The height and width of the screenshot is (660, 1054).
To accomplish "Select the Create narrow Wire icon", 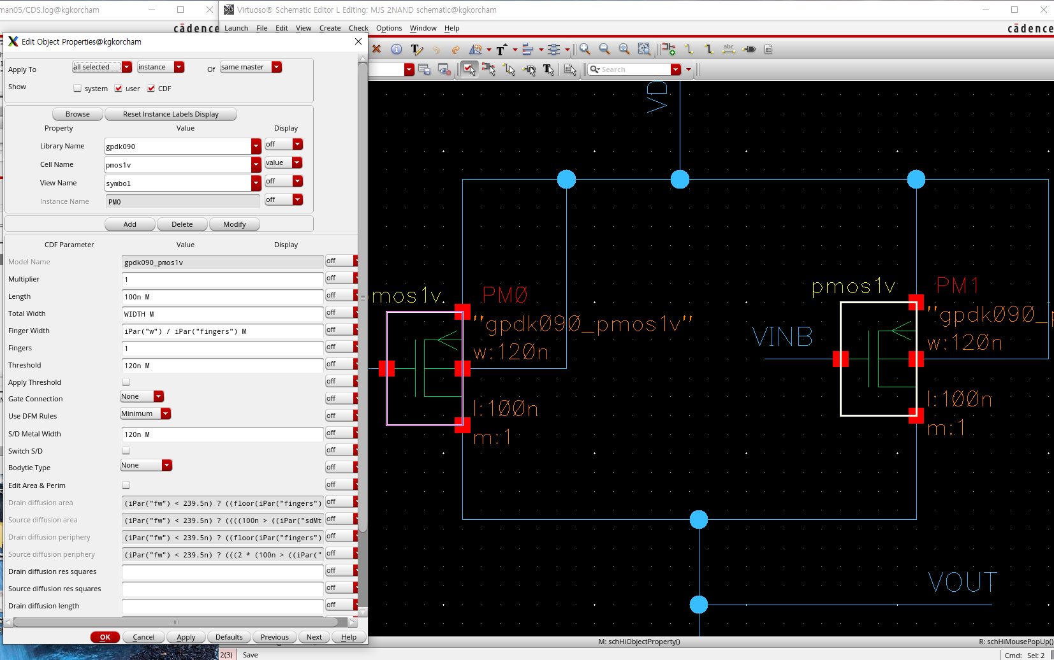I will pos(689,49).
